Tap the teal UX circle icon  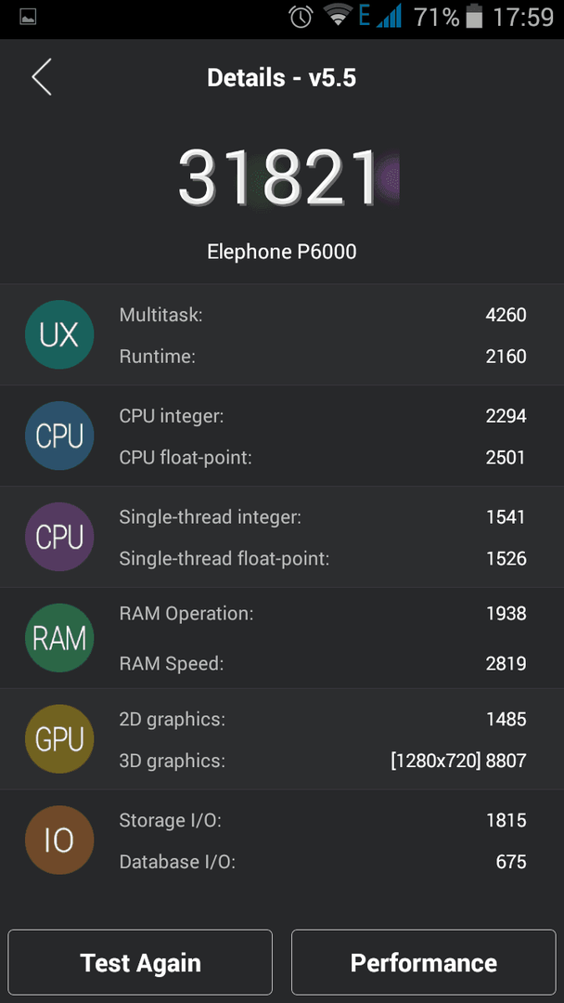coord(59,335)
